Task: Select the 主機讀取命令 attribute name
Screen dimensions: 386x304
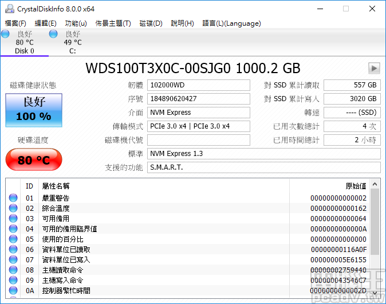Action: (63, 270)
